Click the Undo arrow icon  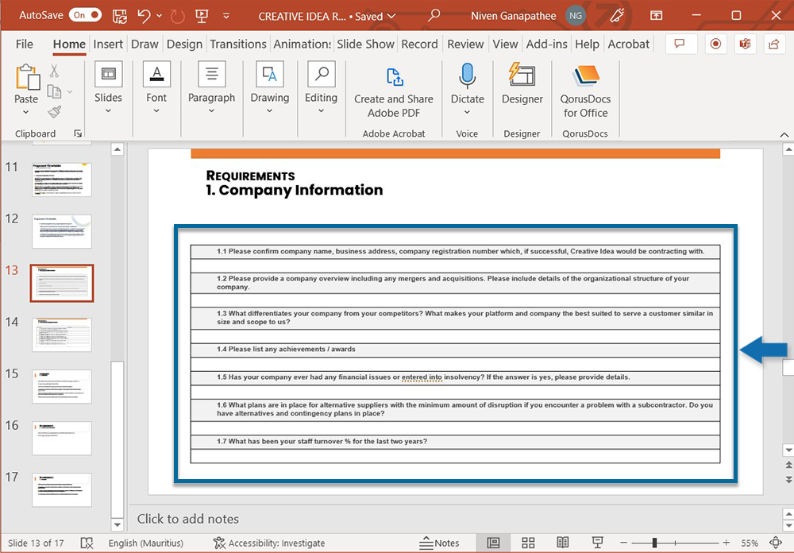click(x=144, y=15)
